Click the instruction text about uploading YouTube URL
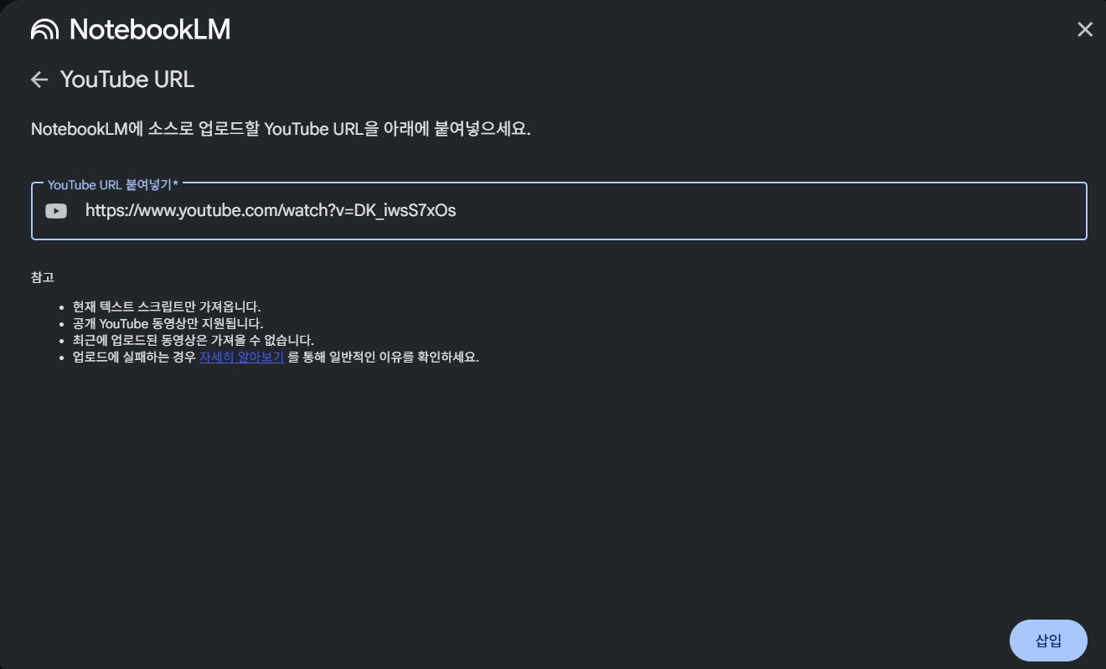Image resolution: width=1106 pixels, height=669 pixels. 281,130
